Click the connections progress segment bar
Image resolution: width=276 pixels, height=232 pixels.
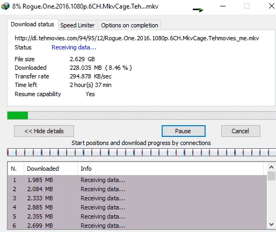(x=141, y=153)
